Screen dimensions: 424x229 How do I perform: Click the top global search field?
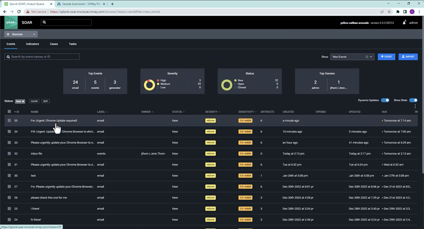66,23
